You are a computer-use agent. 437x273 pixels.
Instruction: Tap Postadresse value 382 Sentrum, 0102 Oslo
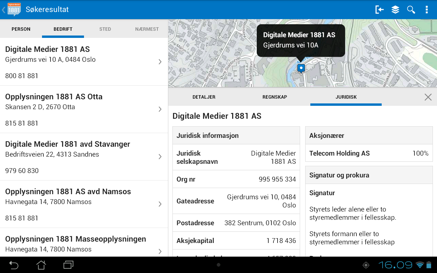coord(260,223)
